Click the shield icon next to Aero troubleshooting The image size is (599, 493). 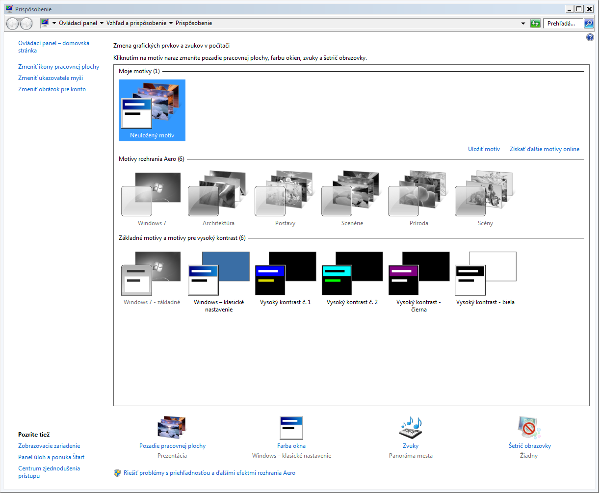coord(117,473)
